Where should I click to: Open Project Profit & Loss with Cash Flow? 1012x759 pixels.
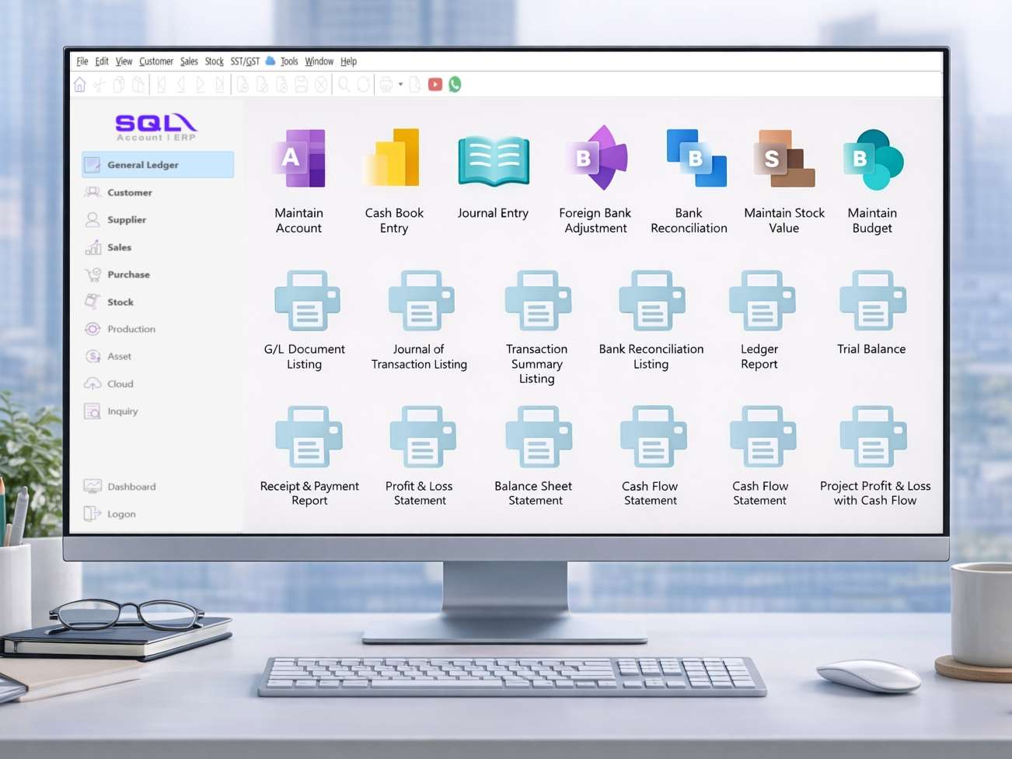[874, 437]
